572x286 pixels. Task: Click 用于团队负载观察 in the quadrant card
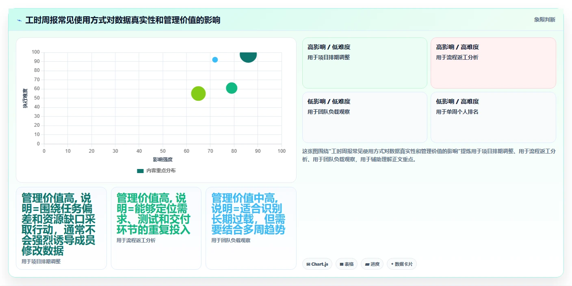coord(329,112)
